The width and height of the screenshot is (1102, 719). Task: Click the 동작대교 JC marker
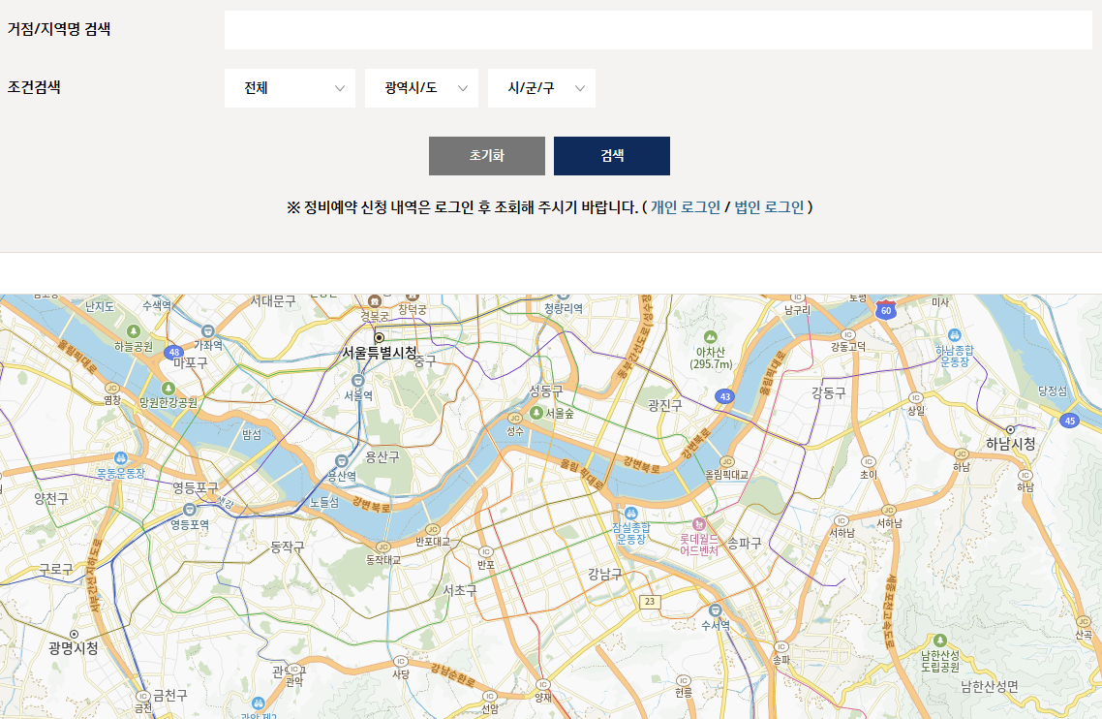click(383, 547)
